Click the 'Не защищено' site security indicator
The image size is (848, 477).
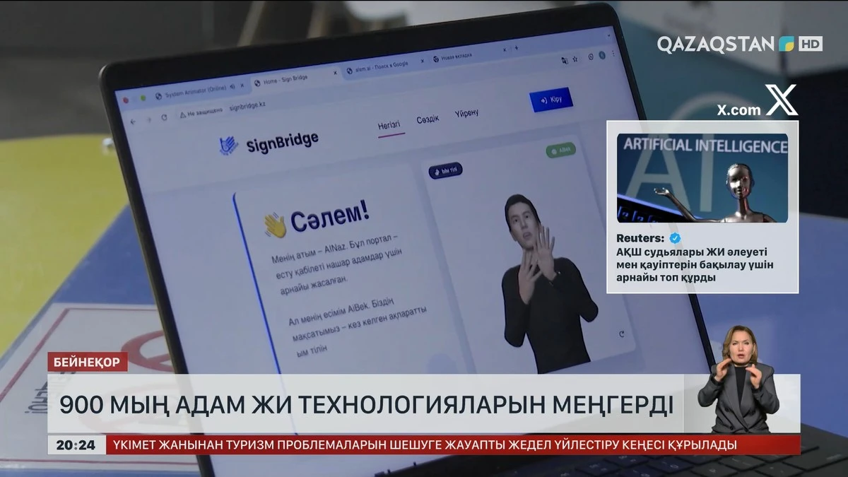click(x=201, y=112)
